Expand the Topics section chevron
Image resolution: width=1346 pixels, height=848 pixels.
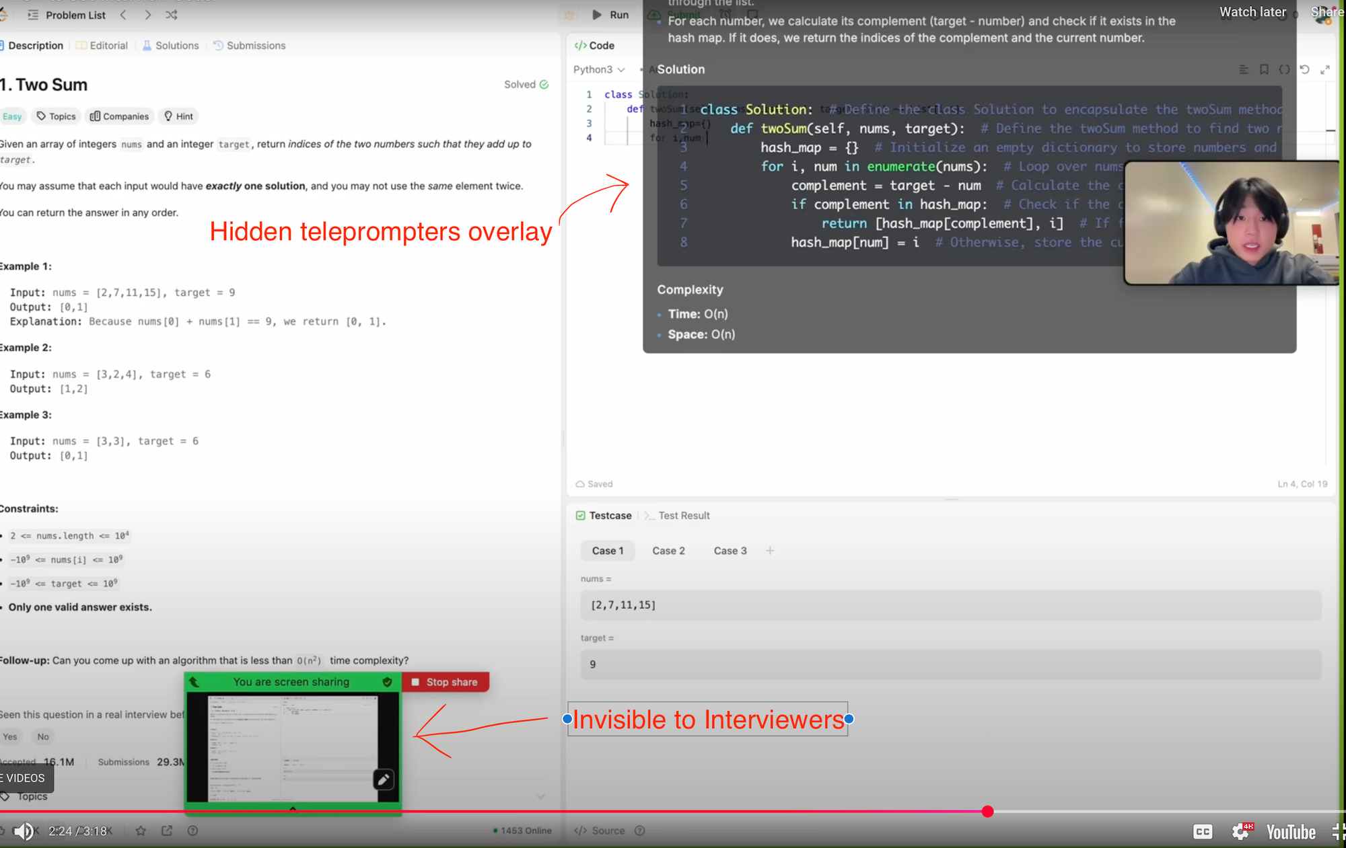(540, 796)
